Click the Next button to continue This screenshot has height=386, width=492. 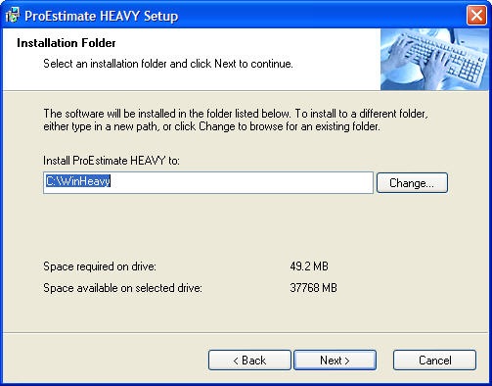(x=335, y=361)
